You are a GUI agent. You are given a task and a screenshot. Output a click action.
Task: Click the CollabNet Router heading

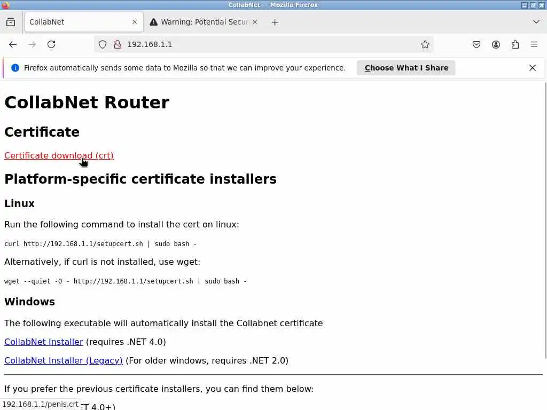[x=87, y=102]
